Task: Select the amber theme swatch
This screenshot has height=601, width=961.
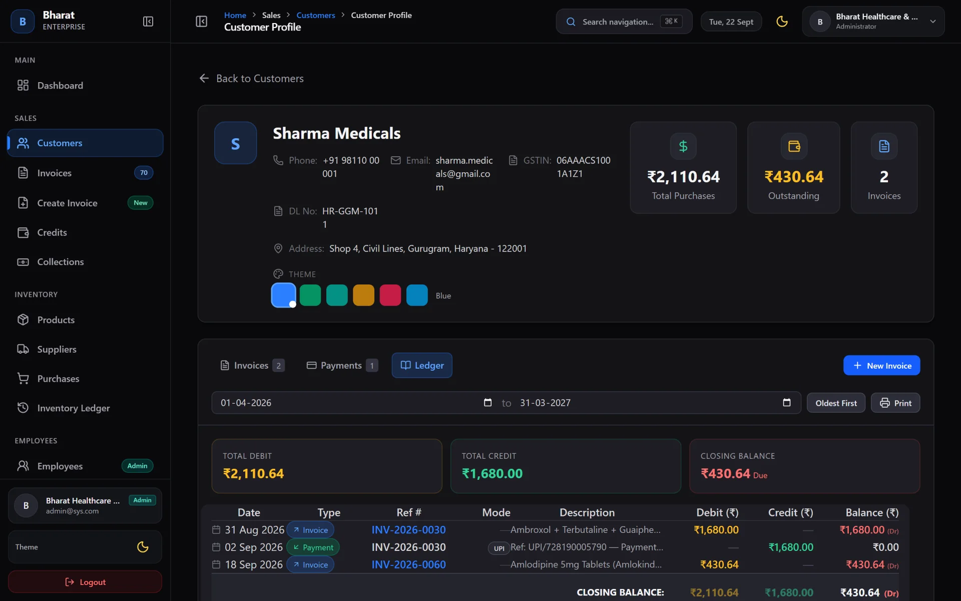Action: click(x=363, y=295)
